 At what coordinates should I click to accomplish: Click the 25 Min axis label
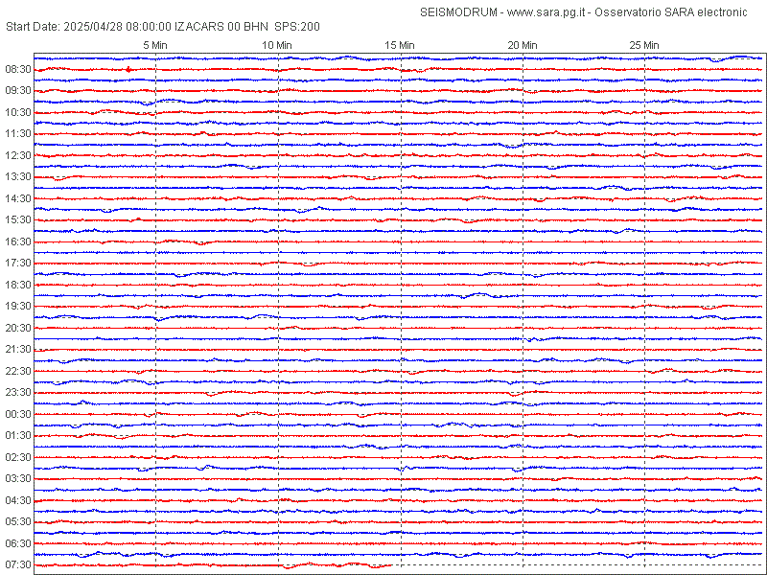click(644, 45)
